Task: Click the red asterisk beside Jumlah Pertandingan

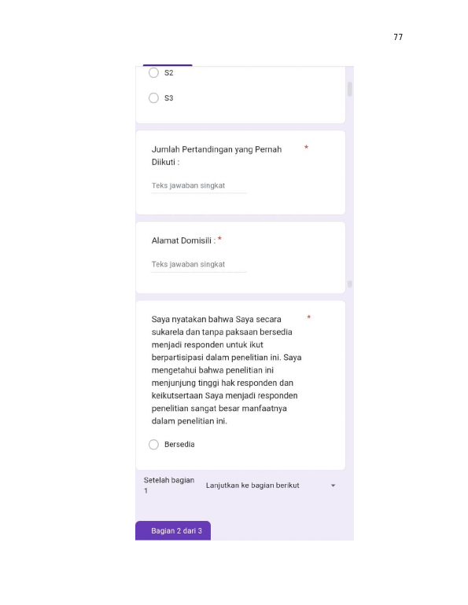Action: click(306, 148)
